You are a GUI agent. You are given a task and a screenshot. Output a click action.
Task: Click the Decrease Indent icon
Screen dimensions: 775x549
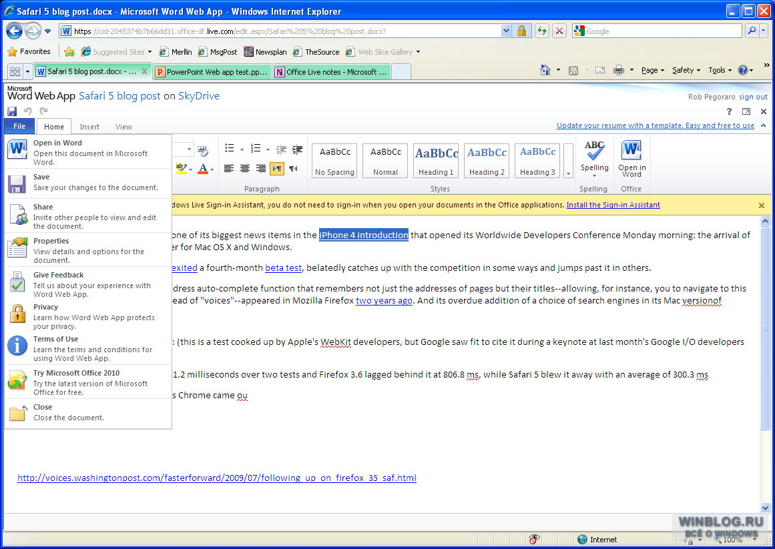281,149
